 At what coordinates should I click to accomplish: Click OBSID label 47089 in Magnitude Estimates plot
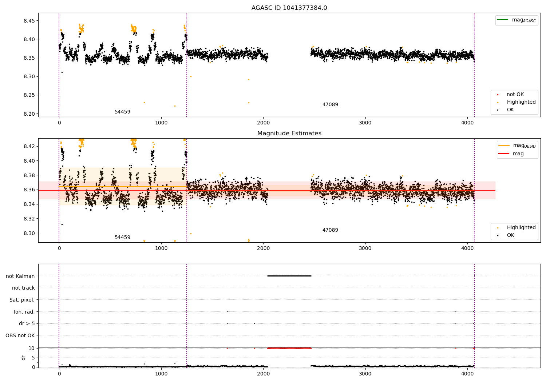tap(330, 230)
